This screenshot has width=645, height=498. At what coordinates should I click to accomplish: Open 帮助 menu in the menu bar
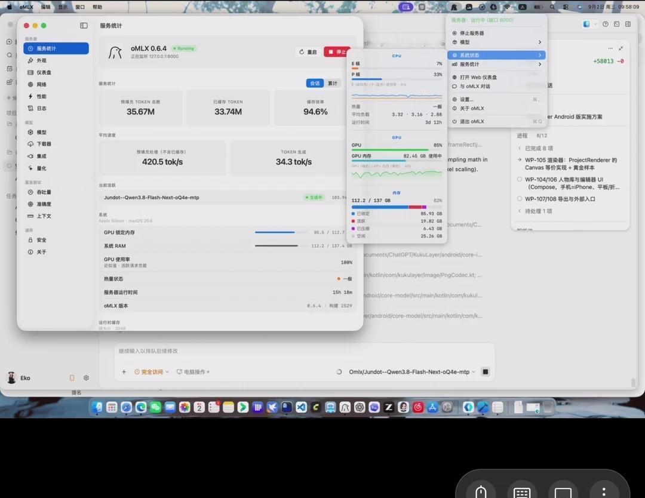click(97, 7)
